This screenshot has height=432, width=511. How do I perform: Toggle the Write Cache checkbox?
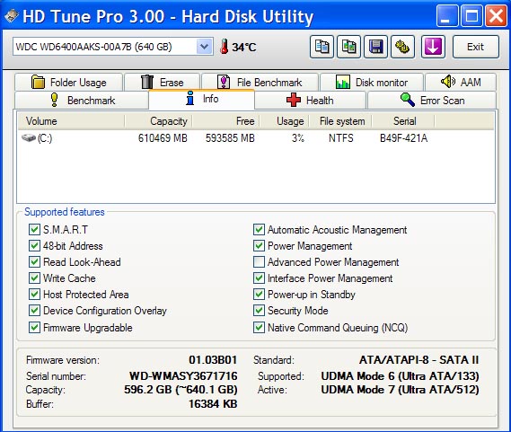click(34, 278)
